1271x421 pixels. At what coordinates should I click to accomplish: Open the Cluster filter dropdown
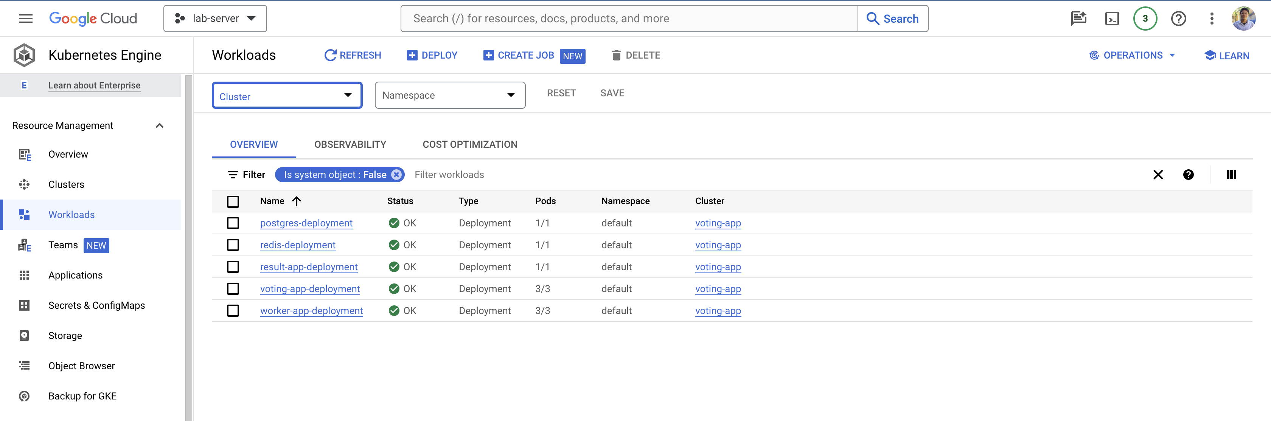coord(287,95)
